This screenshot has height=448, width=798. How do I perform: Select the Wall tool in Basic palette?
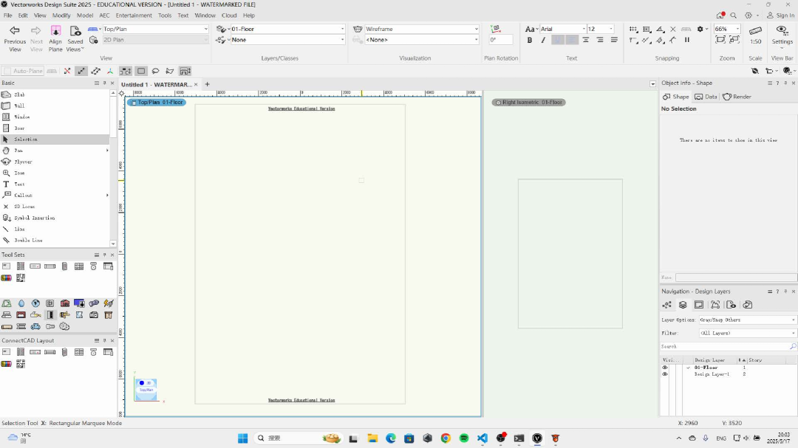point(18,106)
